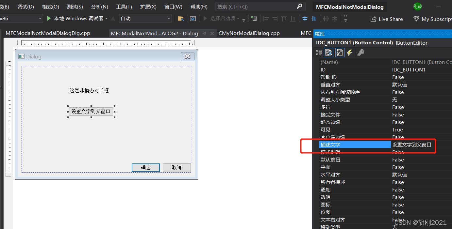Open the 窗口(W) menu
452x229 pixels.
coord(173,7)
